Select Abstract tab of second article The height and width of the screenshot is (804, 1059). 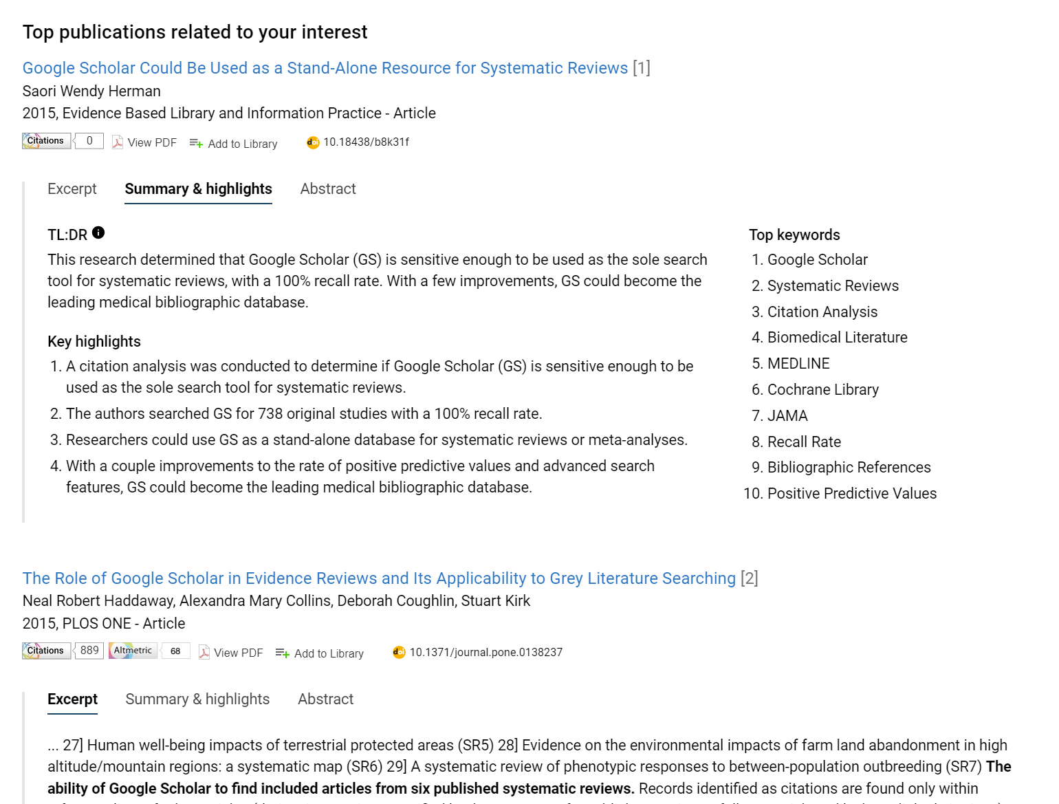pos(325,699)
